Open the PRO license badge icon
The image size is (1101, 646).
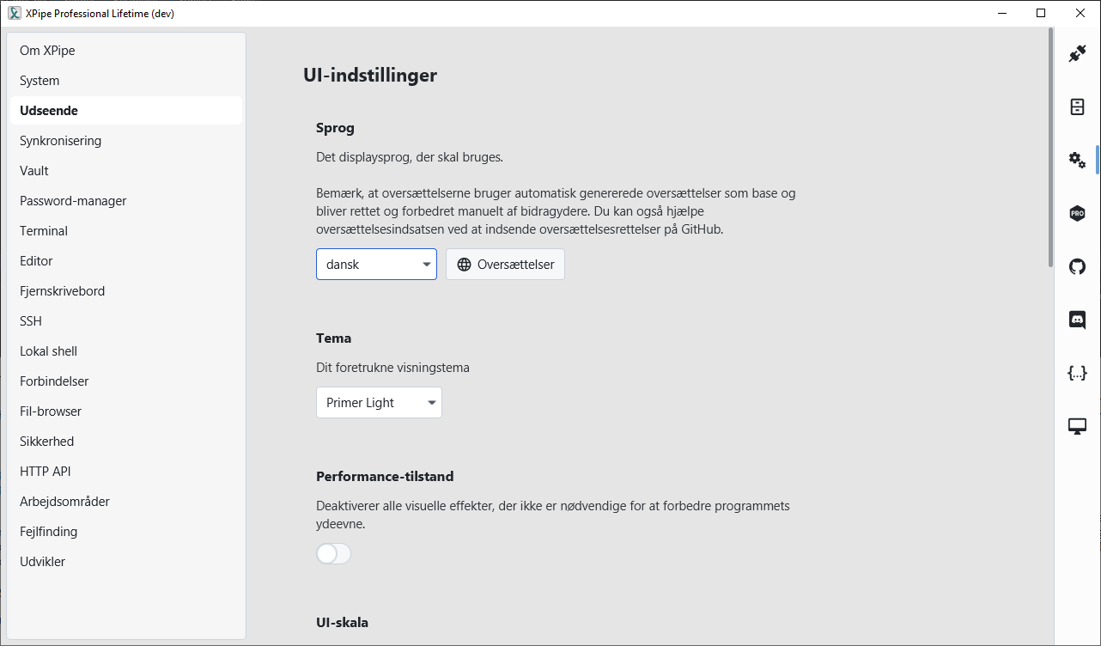[x=1077, y=213]
